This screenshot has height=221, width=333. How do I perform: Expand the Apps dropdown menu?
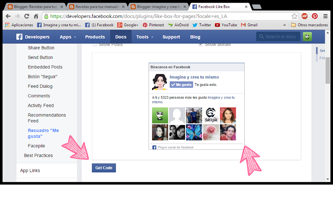click(x=68, y=37)
